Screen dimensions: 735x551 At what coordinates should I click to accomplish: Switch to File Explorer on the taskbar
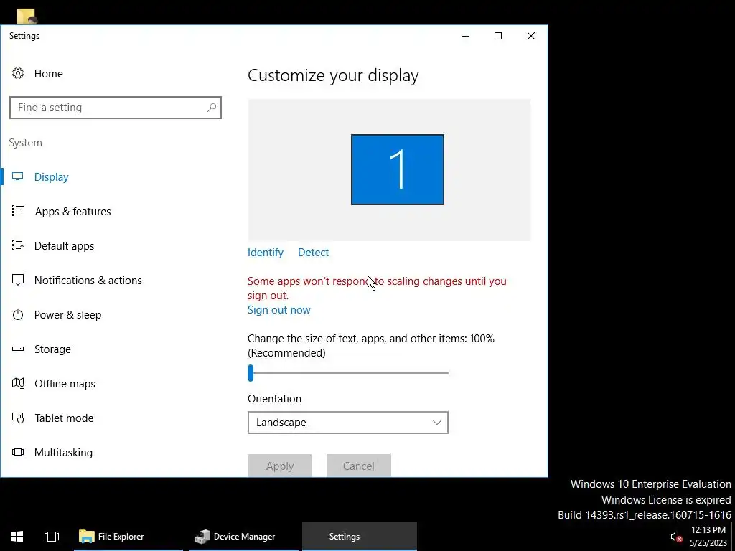click(x=128, y=537)
